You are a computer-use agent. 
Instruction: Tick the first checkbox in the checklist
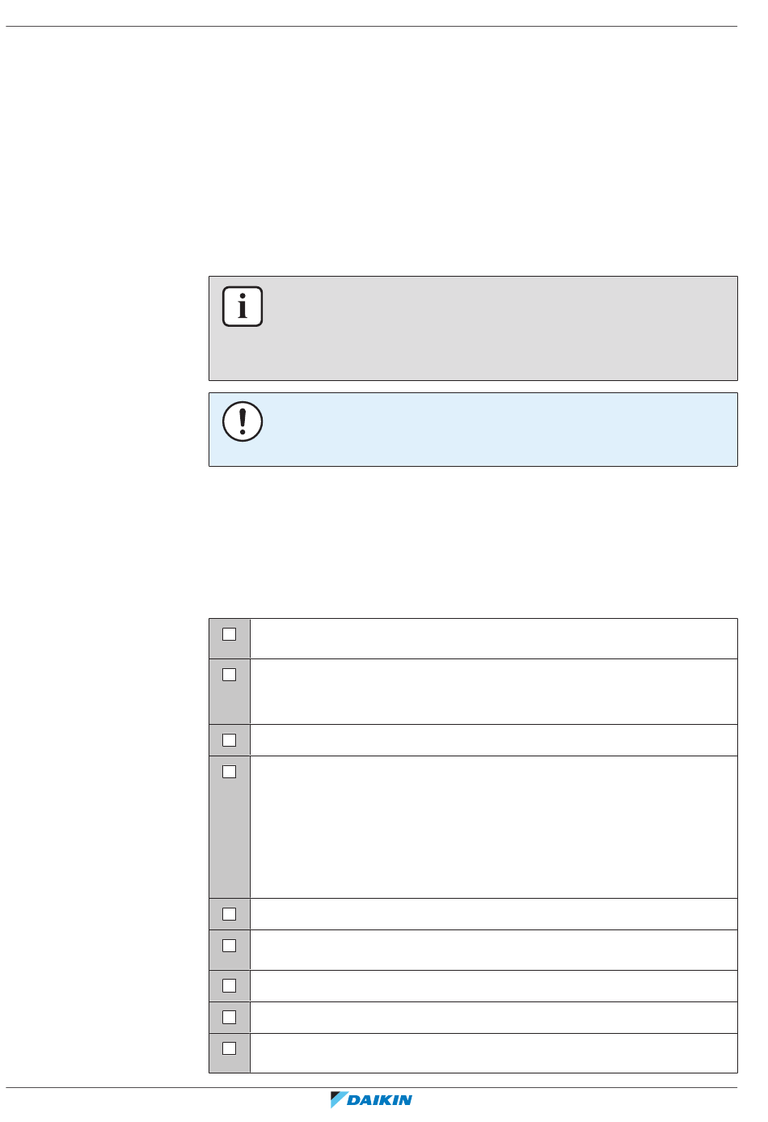tap(230, 634)
